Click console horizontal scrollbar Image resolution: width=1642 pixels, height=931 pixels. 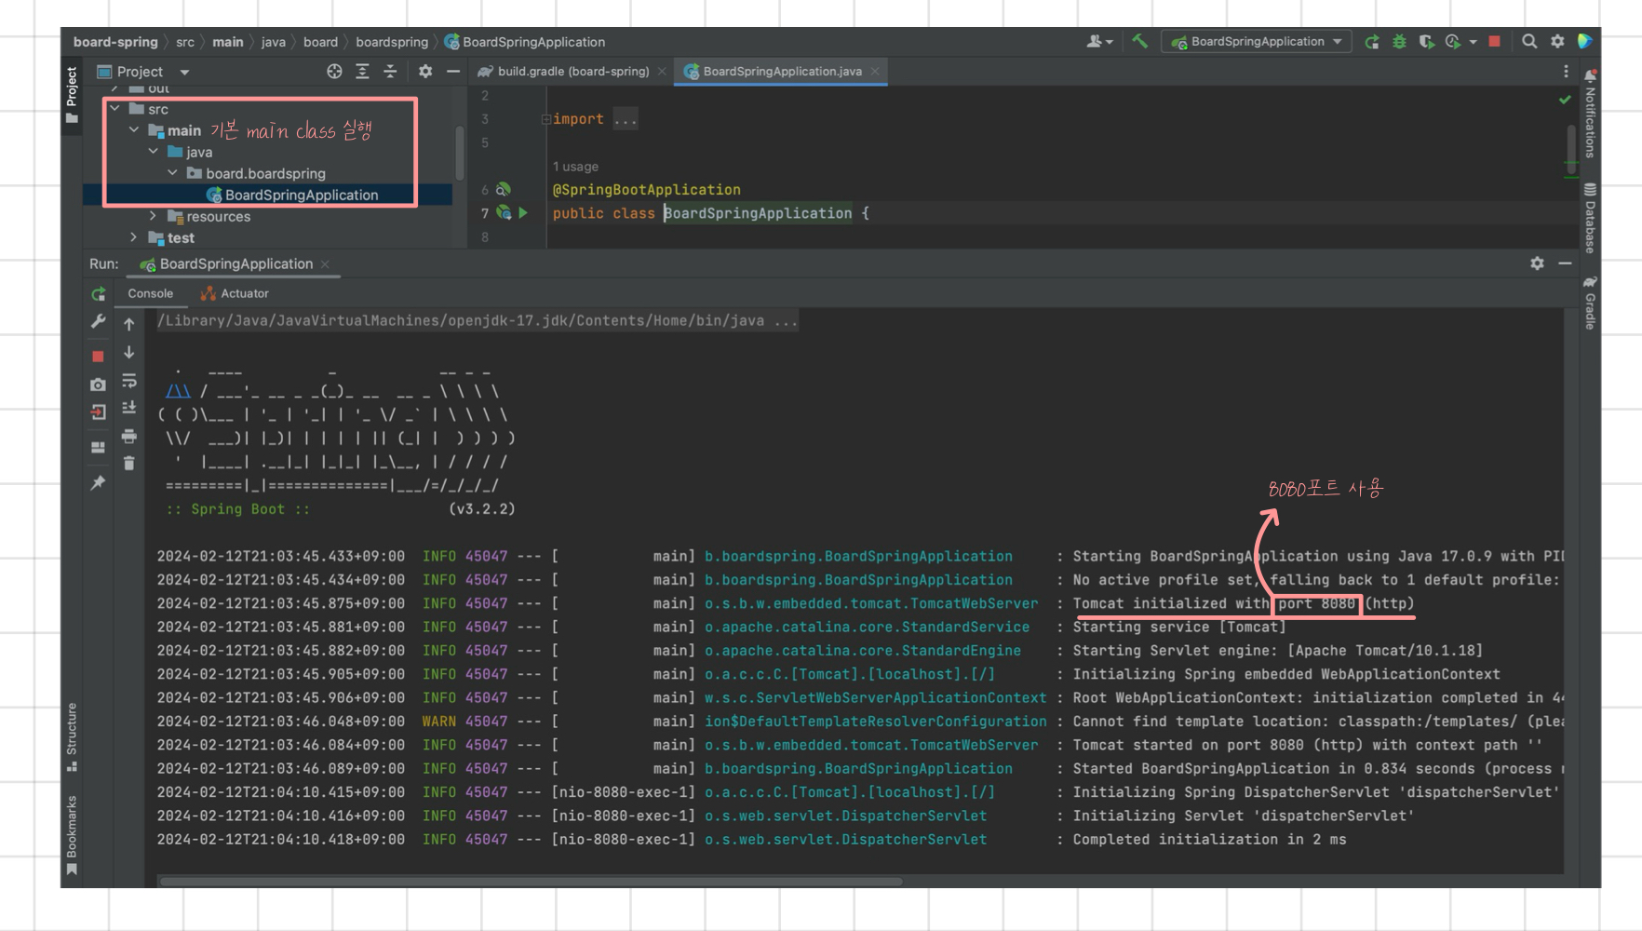click(531, 881)
